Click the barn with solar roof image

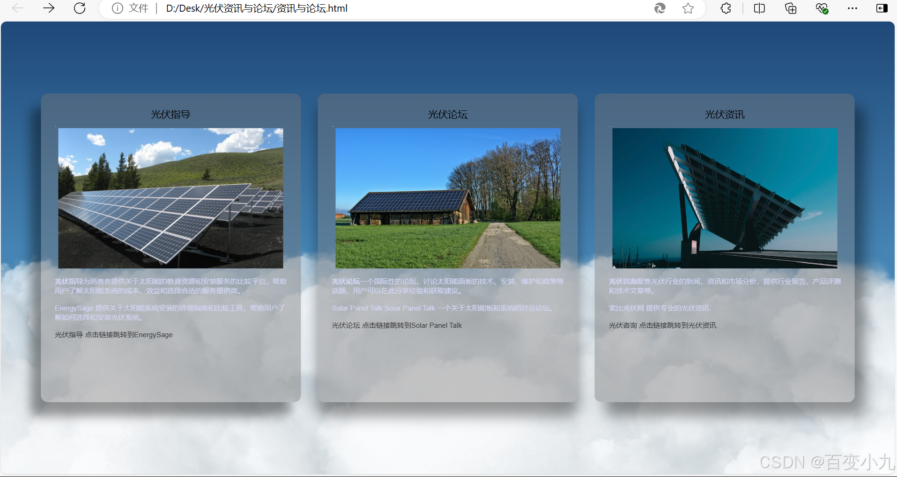click(448, 198)
